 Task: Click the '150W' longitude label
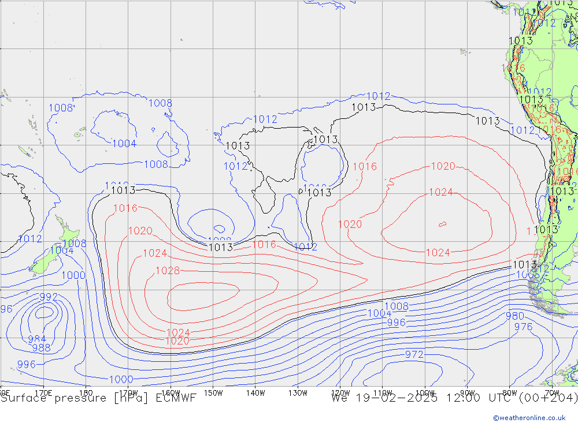pos(213,393)
